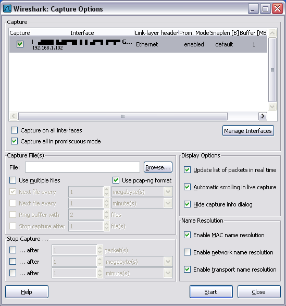Image resolution: width=286 pixels, height=306 pixels.
Task: Check Stop Capture after packet(s) option
Action: coord(13,250)
